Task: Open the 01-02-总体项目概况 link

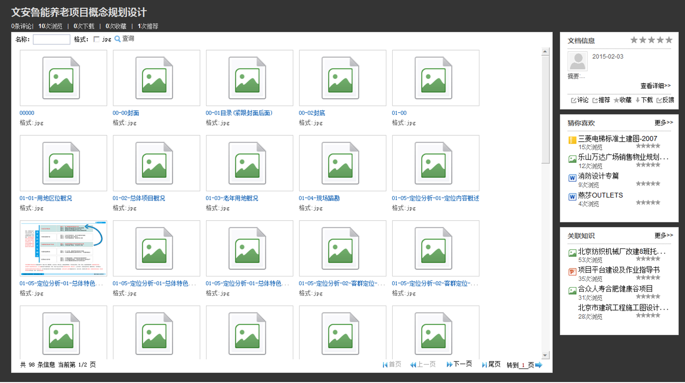Action: pyautogui.click(x=139, y=198)
